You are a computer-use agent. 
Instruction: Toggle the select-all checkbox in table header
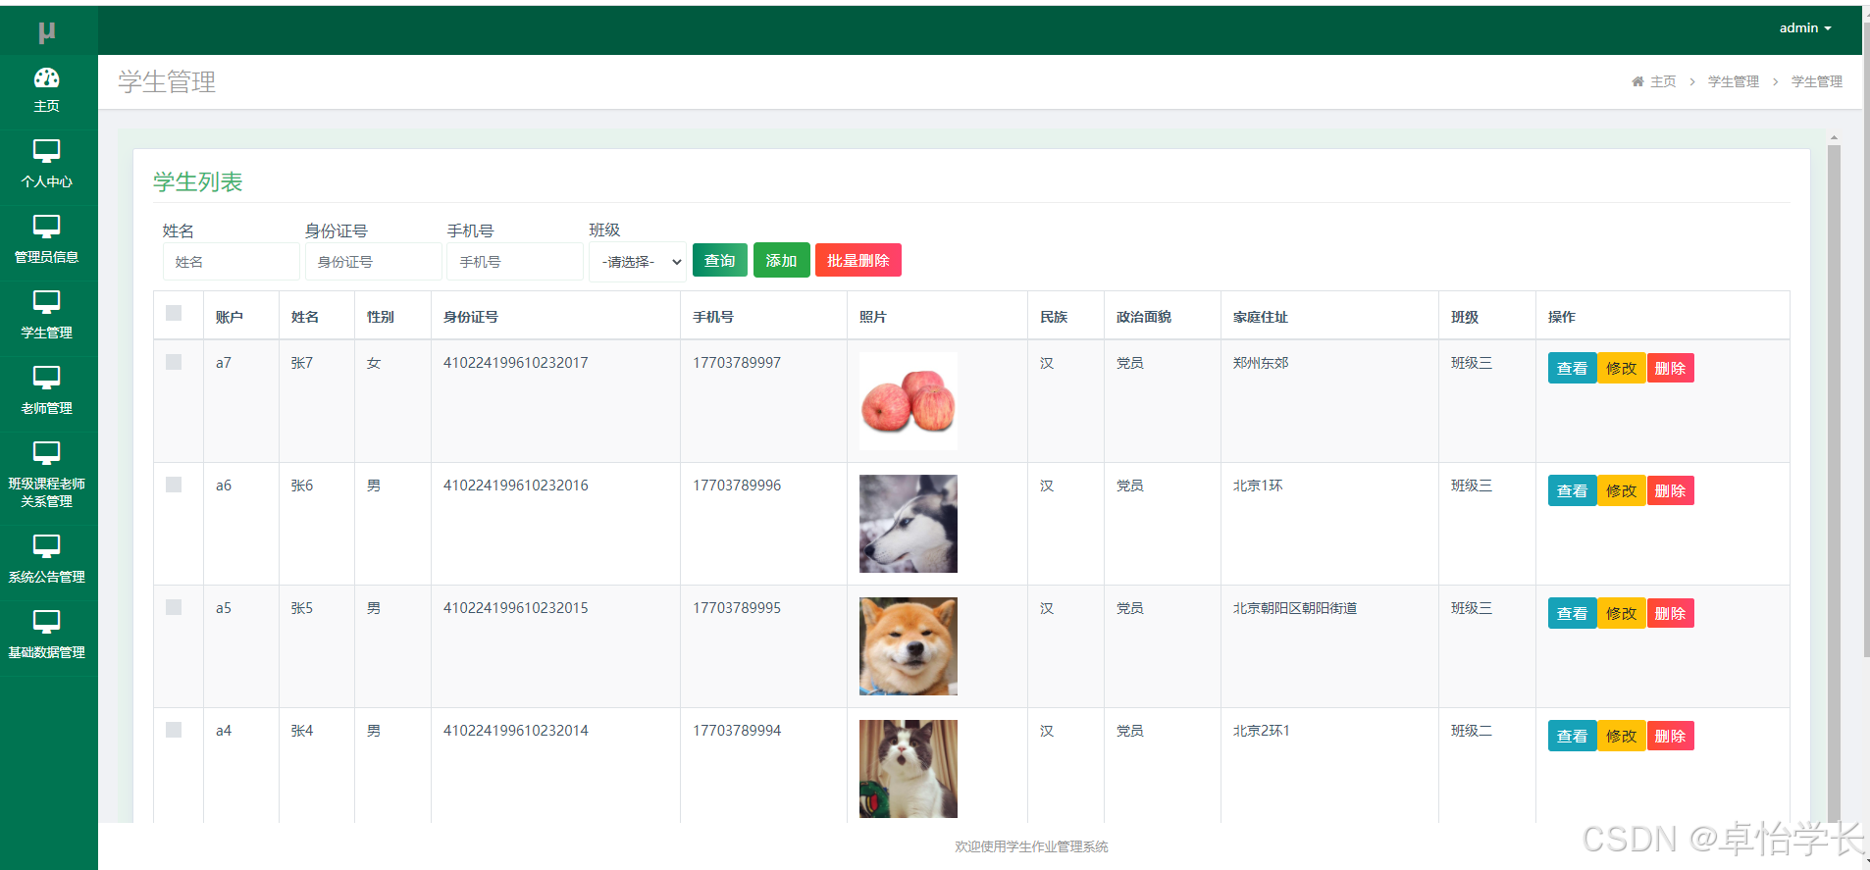click(x=174, y=313)
